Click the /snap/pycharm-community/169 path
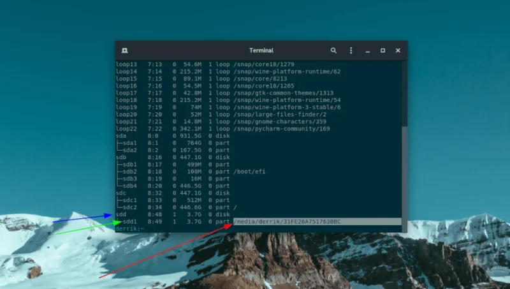 pos(282,129)
